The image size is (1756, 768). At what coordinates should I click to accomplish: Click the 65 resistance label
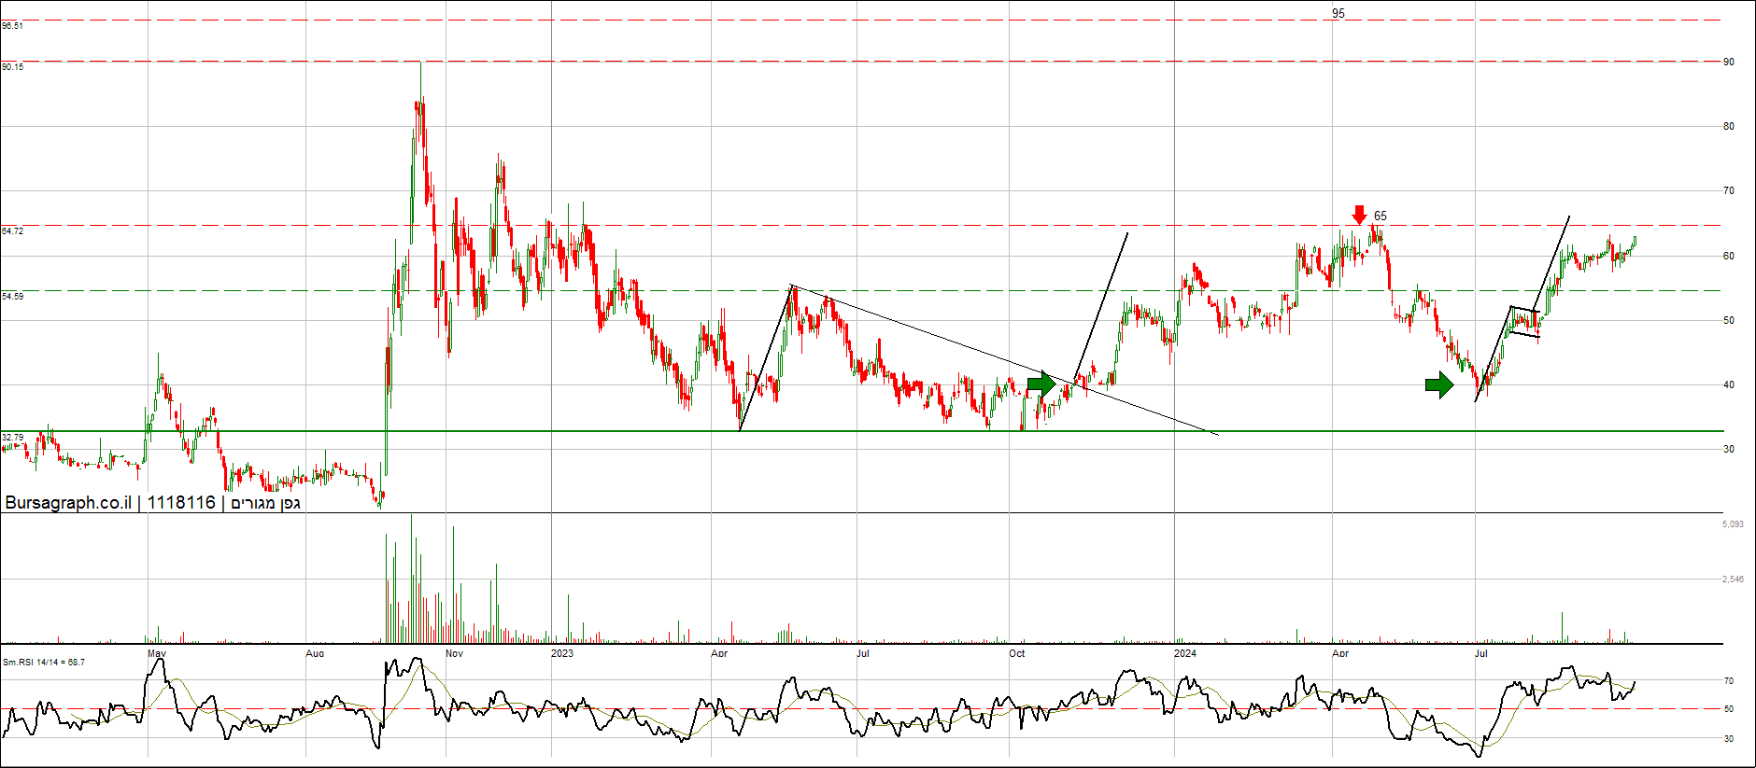pyautogui.click(x=1381, y=216)
